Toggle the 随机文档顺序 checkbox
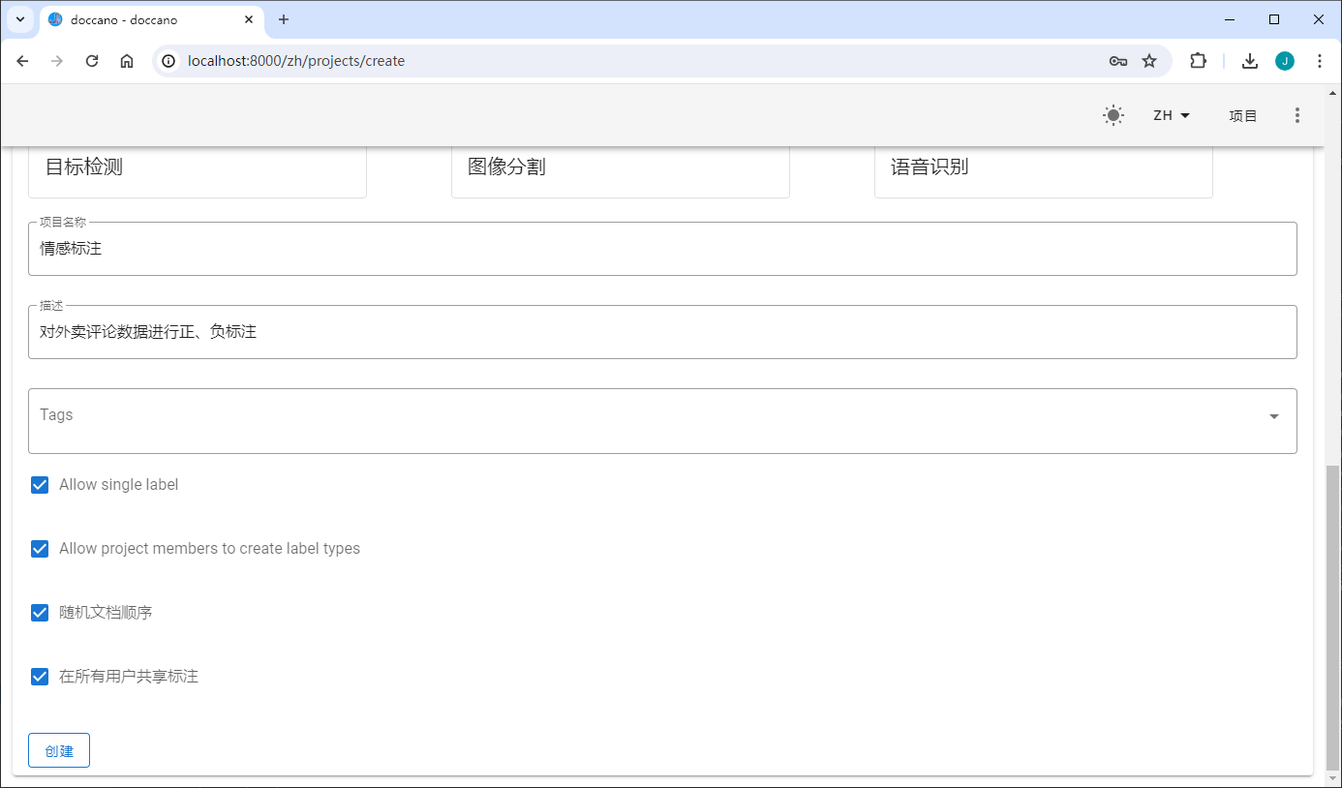 [x=40, y=613]
